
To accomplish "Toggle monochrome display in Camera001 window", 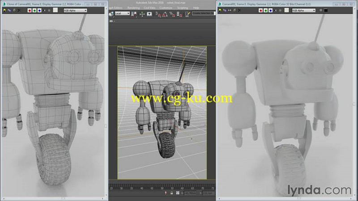I will pyautogui.click(x=281, y=10).
